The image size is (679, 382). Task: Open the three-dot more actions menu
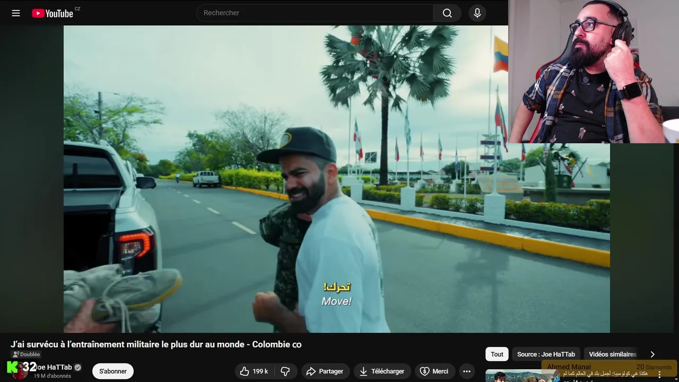[x=467, y=371]
